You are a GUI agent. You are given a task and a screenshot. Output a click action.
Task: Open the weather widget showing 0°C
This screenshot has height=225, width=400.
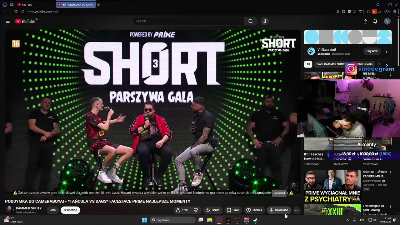[14, 220]
